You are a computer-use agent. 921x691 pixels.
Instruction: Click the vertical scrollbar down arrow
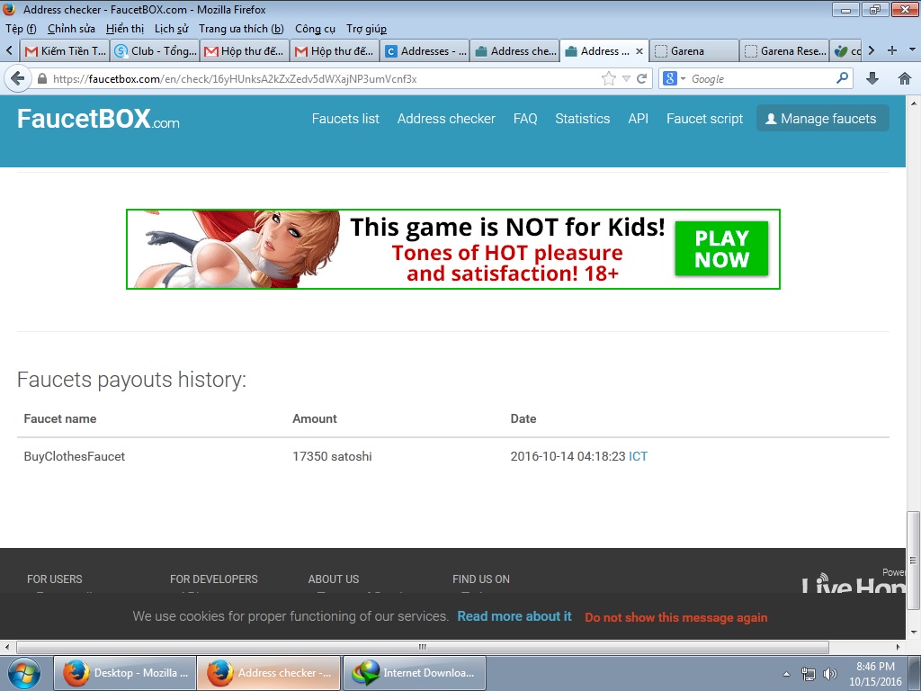click(914, 633)
